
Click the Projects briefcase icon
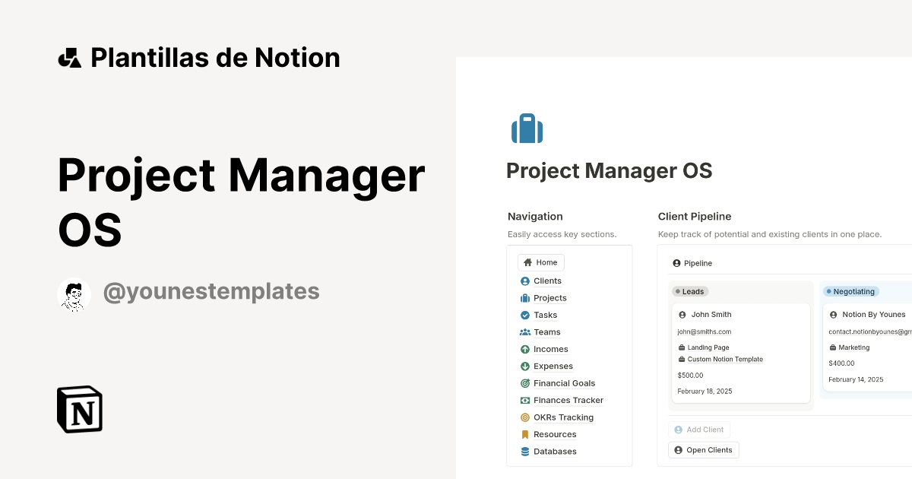coord(524,297)
